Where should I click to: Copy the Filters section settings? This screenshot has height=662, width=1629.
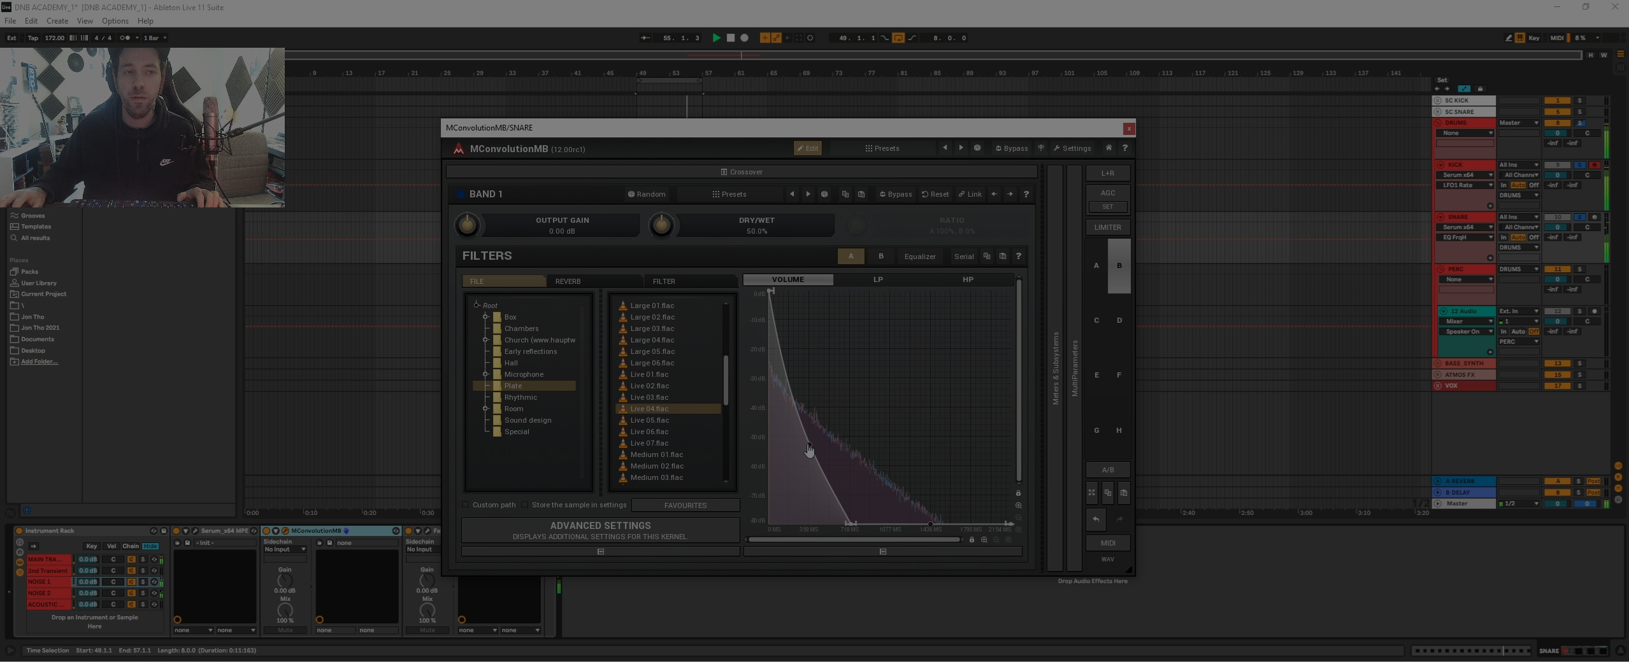pos(987,256)
